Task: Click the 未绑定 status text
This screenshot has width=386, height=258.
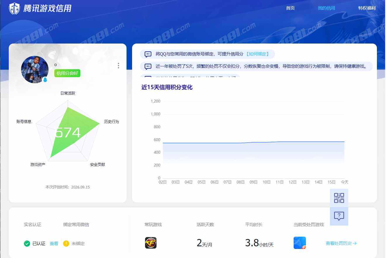Action: tap(78, 243)
